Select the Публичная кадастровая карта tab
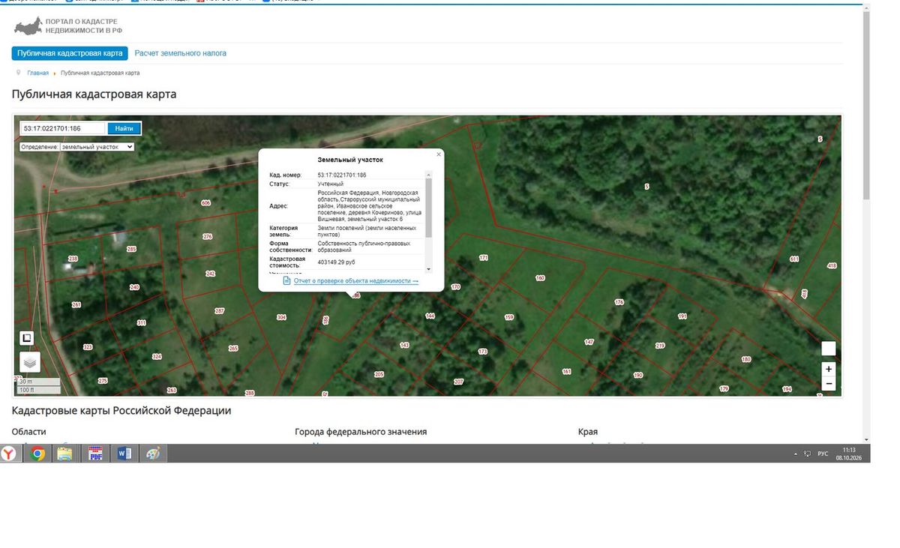This screenshot has width=900, height=548. 70,53
